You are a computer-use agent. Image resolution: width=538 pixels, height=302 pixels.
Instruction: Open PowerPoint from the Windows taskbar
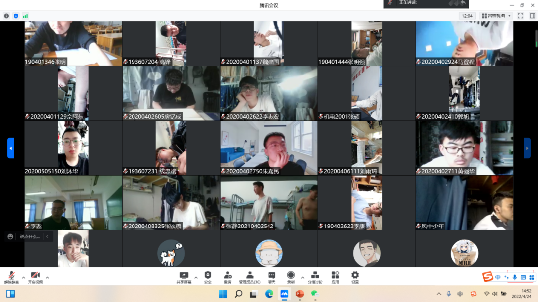(x=299, y=294)
